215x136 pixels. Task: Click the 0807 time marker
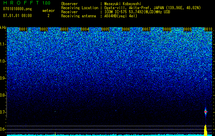pos(146,29)
